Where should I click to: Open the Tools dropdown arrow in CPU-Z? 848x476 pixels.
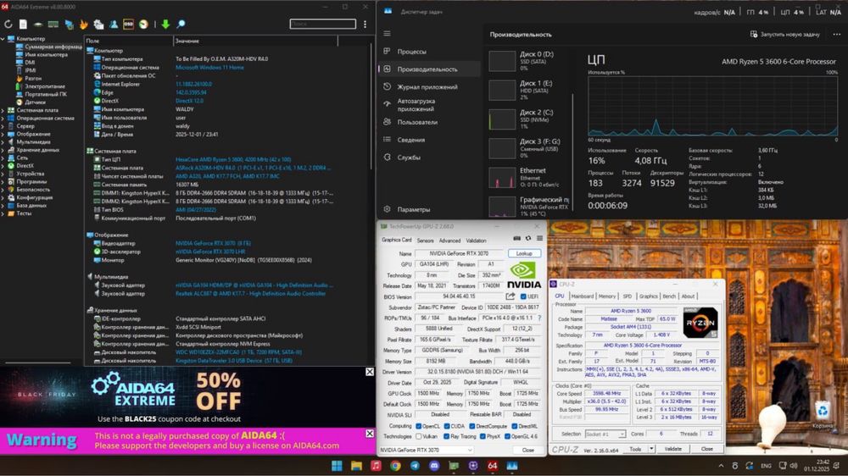(651, 448)
